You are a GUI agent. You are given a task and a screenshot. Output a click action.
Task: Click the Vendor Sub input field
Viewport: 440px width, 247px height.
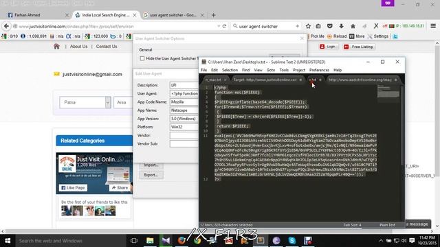tap(184, 143)
